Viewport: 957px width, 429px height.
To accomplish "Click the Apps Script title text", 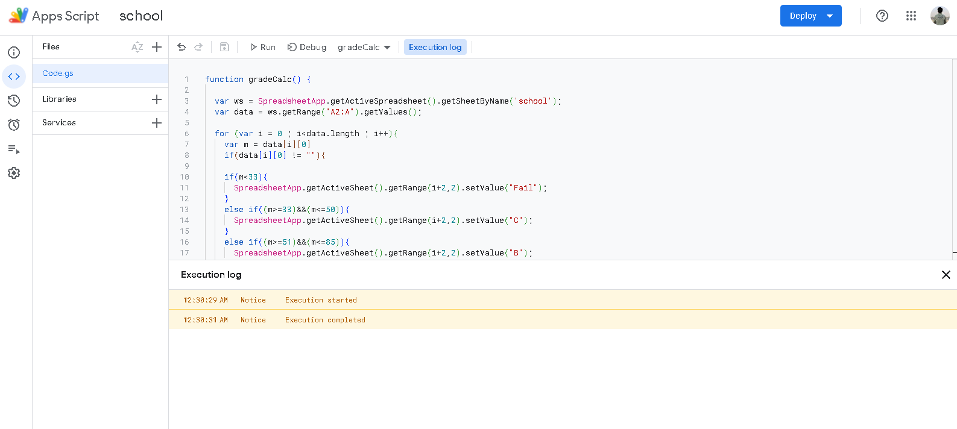I will click(65, 16).
